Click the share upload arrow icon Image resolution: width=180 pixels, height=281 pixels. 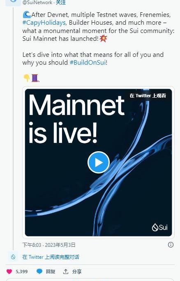click(x=66, y=272)
